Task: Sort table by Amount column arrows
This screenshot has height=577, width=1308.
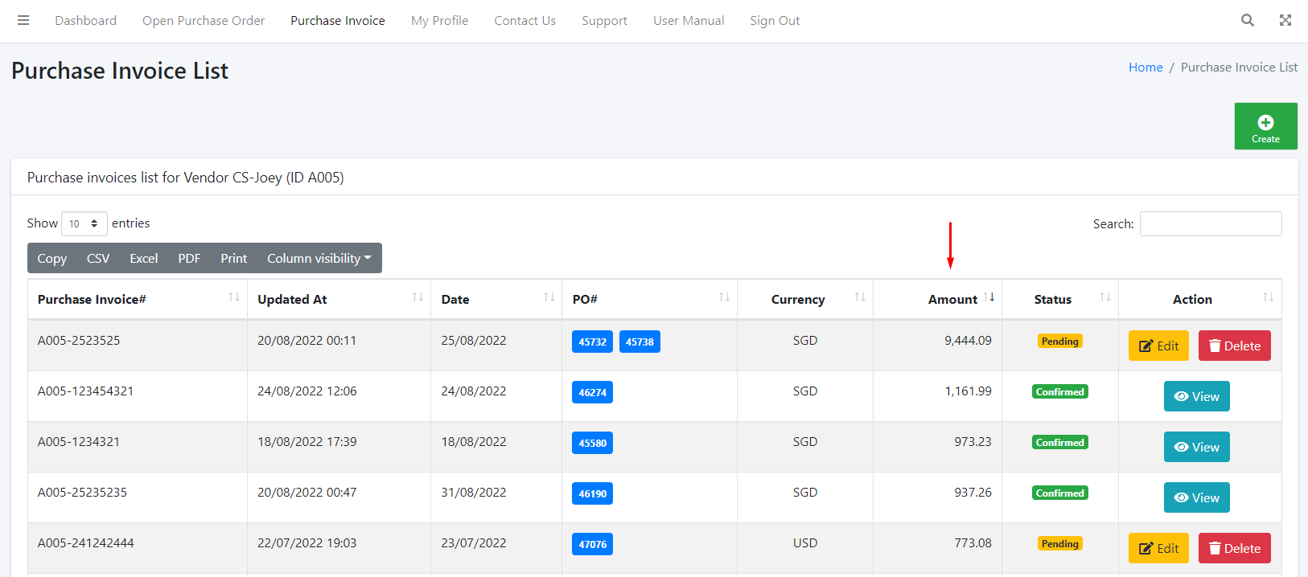Action: [x=989, y=298]
